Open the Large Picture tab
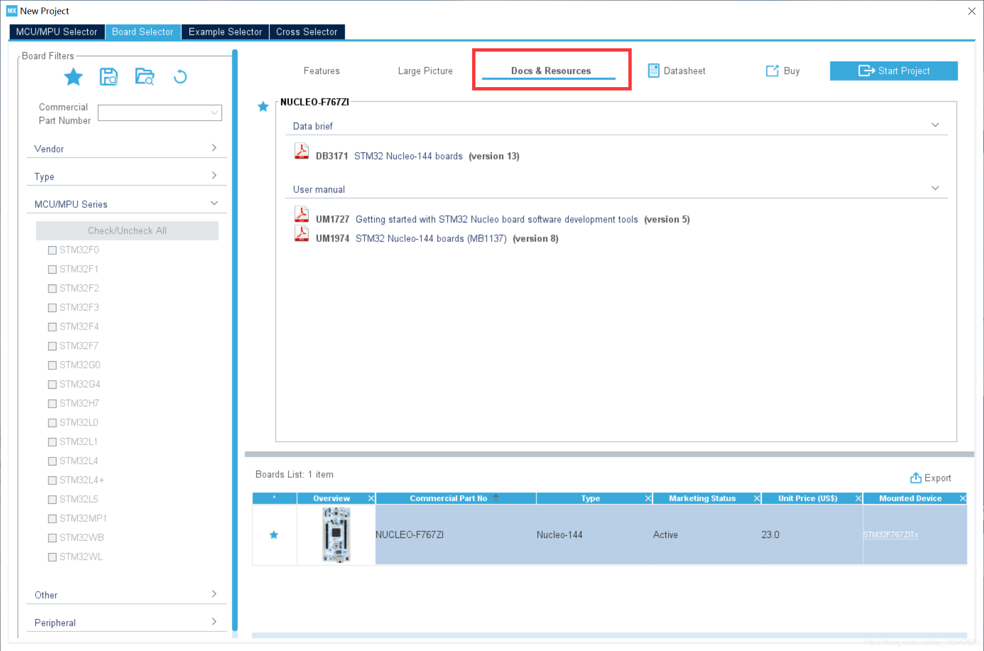Viewport: 984px width, 651px height. pyautogui.click(x=425, y=71)
